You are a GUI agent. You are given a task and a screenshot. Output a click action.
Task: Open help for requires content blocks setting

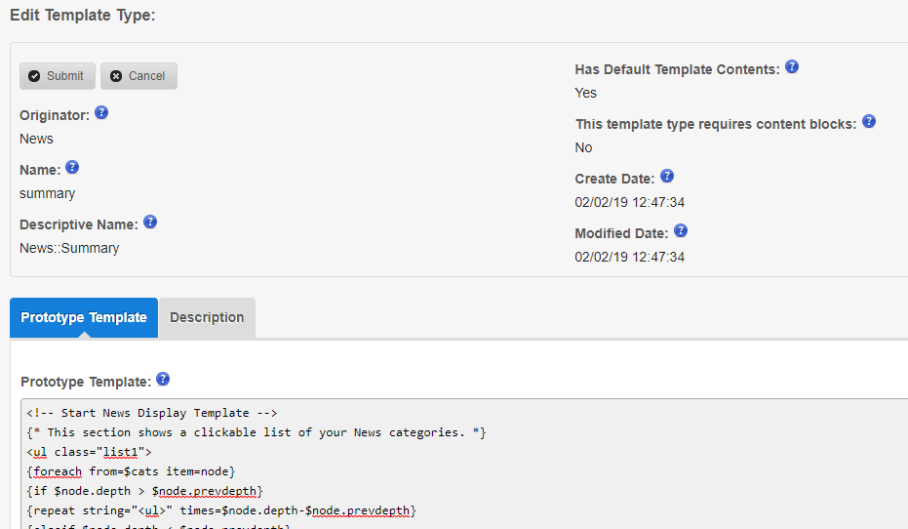pyautogui.click(x=869, y=122)
